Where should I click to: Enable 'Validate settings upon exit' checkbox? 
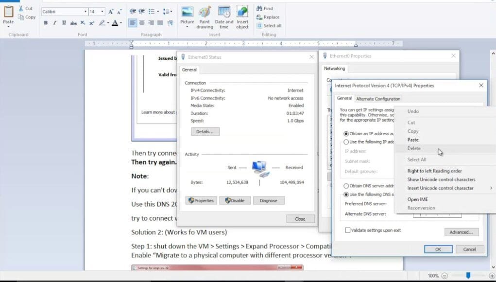point(348,230)
